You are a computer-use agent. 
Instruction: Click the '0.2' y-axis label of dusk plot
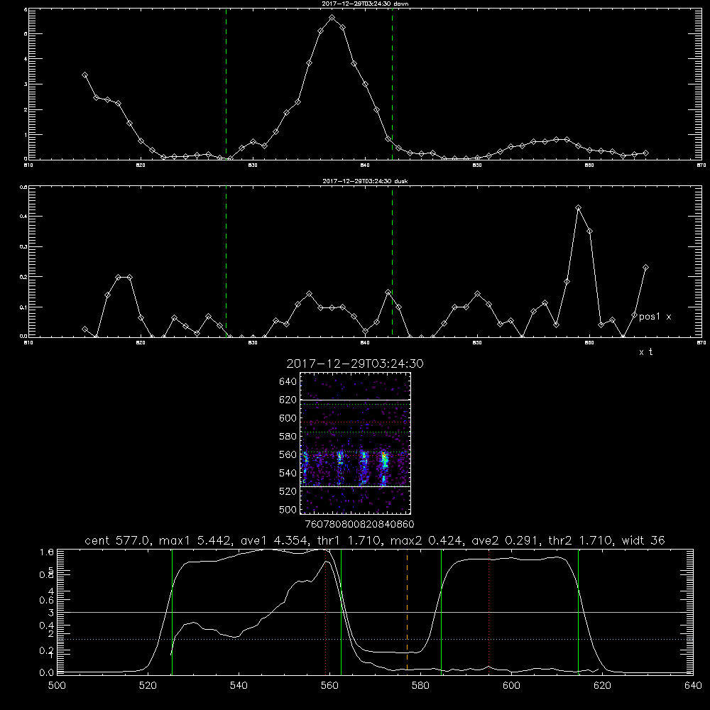[23, 277]
